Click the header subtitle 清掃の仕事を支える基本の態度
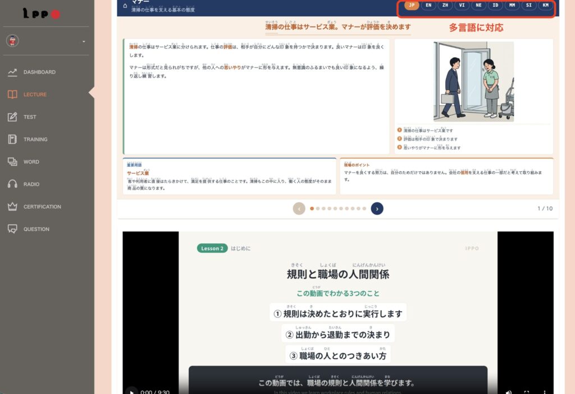 pos(163,10)
